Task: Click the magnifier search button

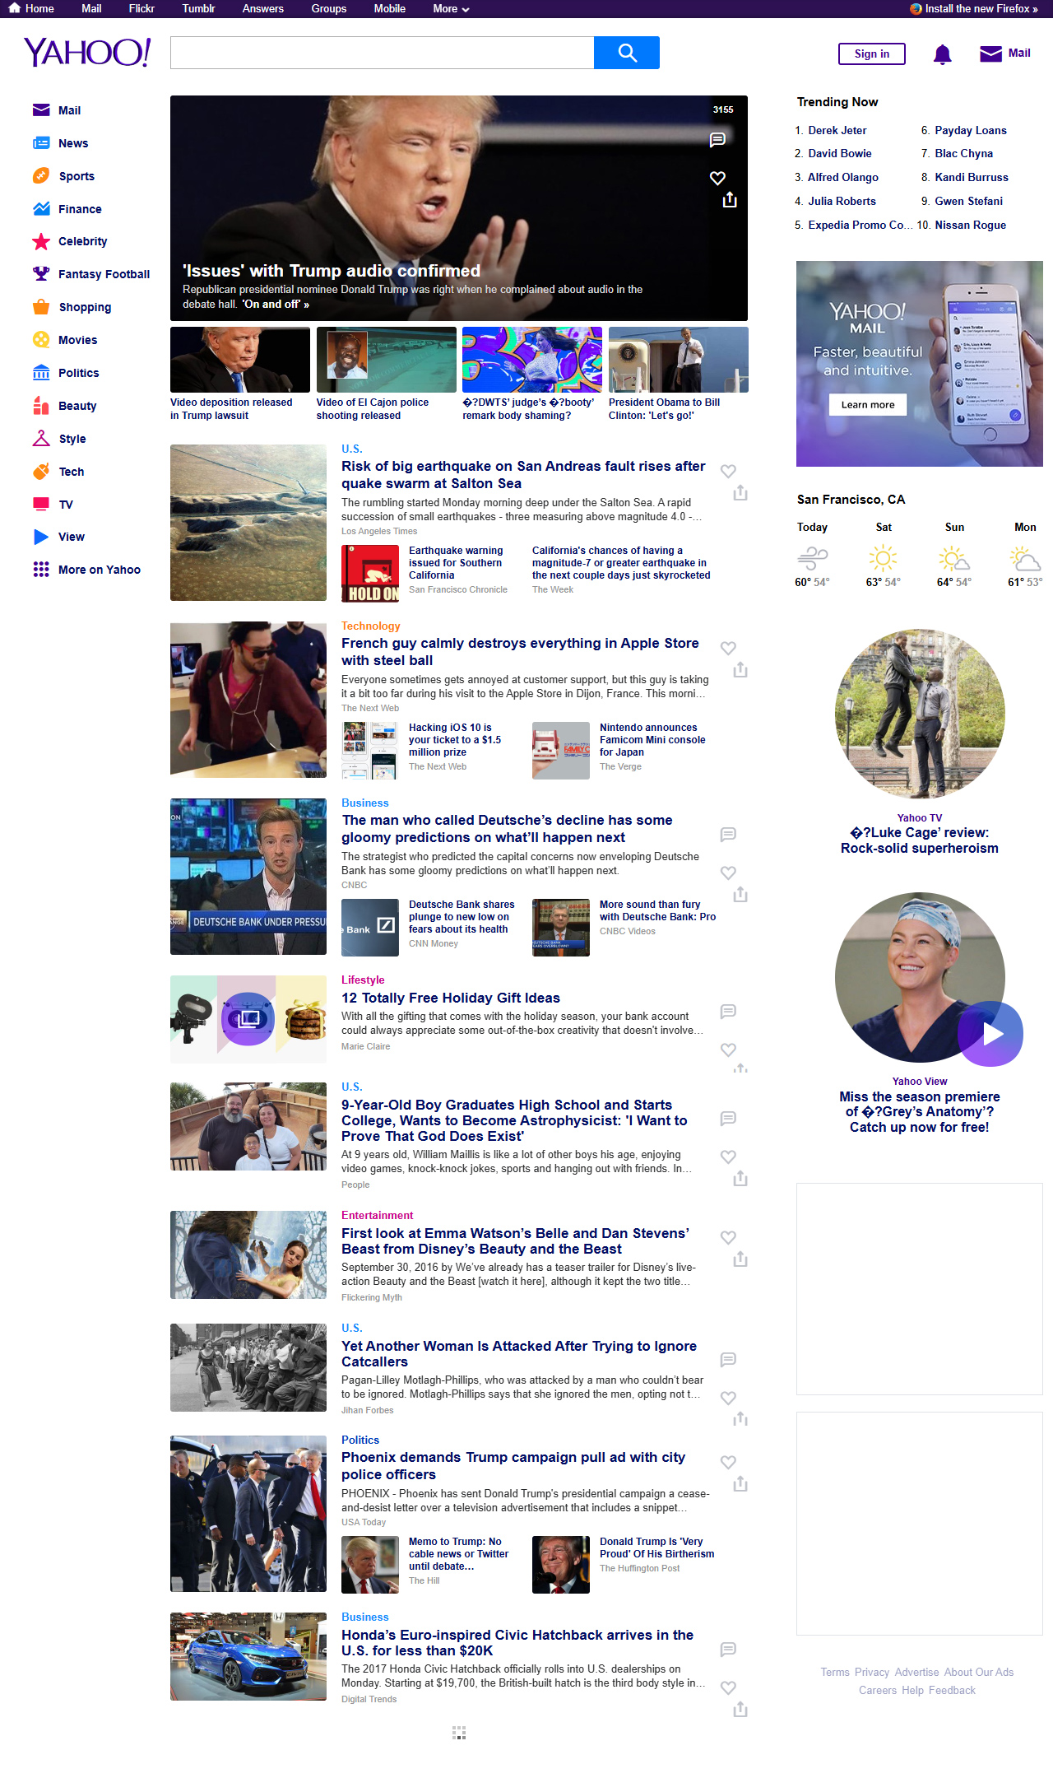Action: click(627, 53)
